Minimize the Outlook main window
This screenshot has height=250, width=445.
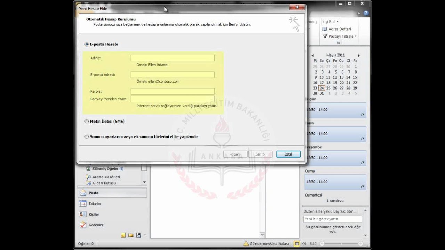click(340, 3)
